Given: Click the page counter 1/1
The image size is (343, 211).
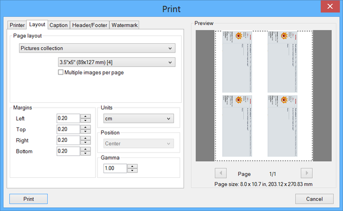Looking at the screenshot, I should [273, 174].
